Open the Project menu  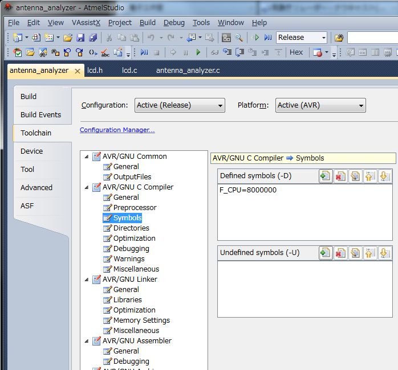point(120,23)
